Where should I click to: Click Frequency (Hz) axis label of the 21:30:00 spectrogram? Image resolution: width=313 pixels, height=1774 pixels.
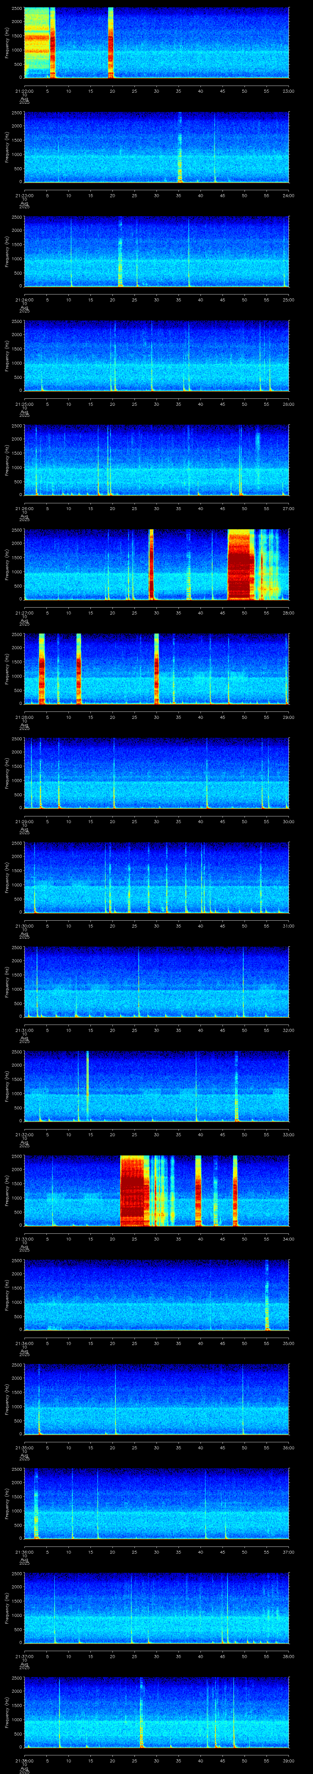[x=7, y=877]
